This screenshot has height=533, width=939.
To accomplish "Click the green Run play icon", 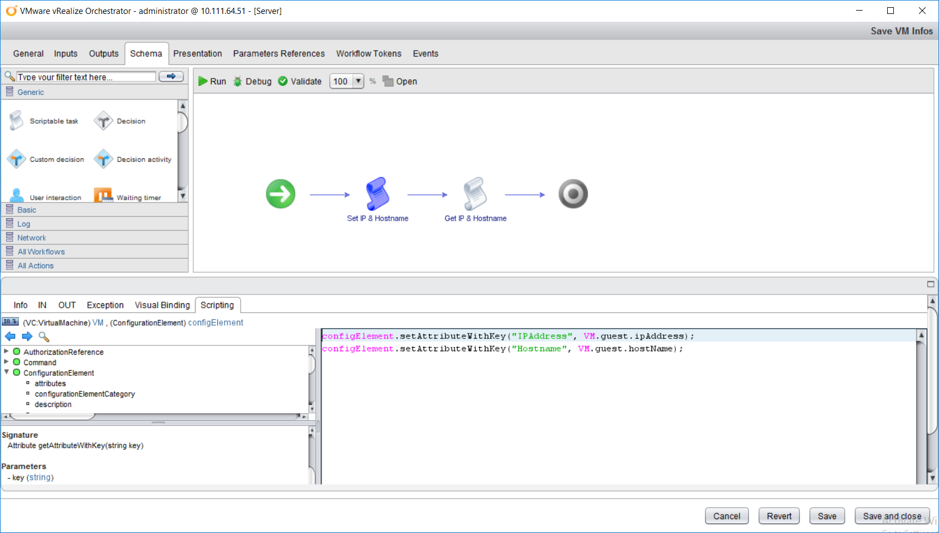I will coord(203,81).
